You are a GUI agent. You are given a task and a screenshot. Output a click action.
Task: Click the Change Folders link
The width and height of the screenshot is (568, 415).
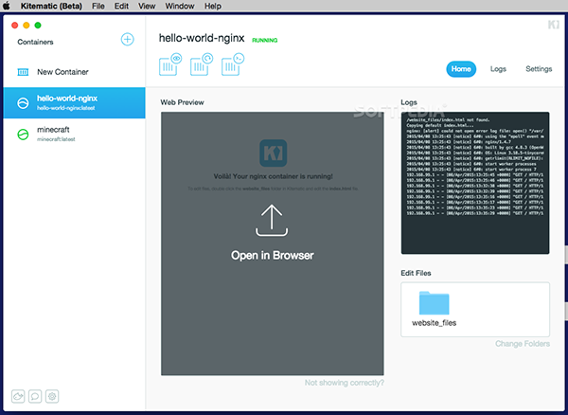pyautogui.click(x=522, y=344)
